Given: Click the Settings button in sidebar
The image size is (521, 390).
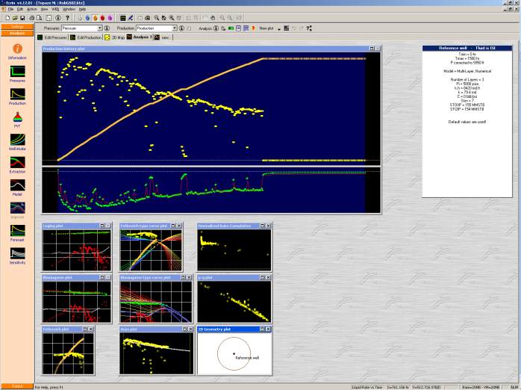Looking at the screenshot, I should (x=17, y=26).
